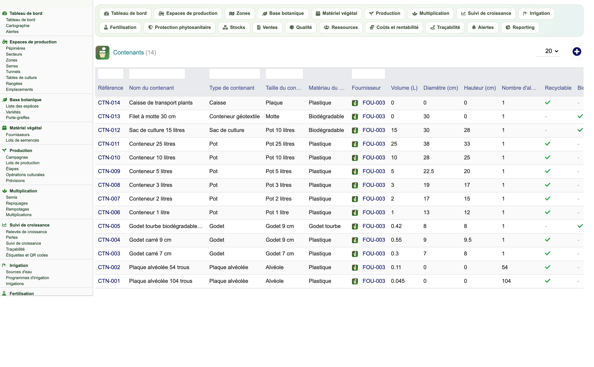The width and height of the screenshot is (594, 367).
Task: Open Lots de semences in sidebar
Action: click(22, 140)
